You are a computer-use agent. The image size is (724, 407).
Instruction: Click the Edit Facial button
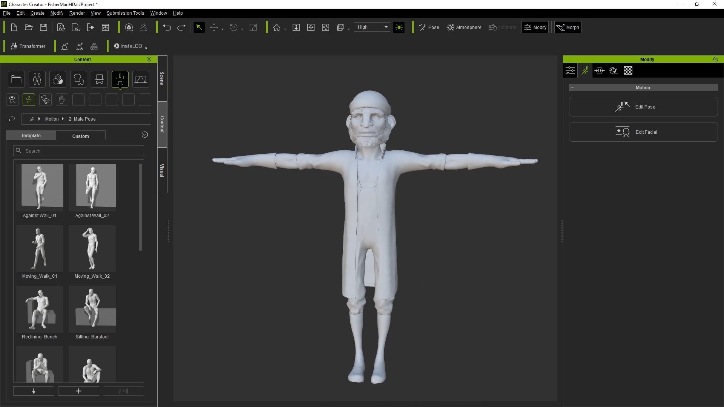[x=643, y=132]
